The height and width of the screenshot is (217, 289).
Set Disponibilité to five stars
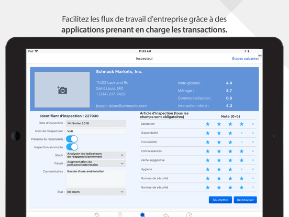253,133
